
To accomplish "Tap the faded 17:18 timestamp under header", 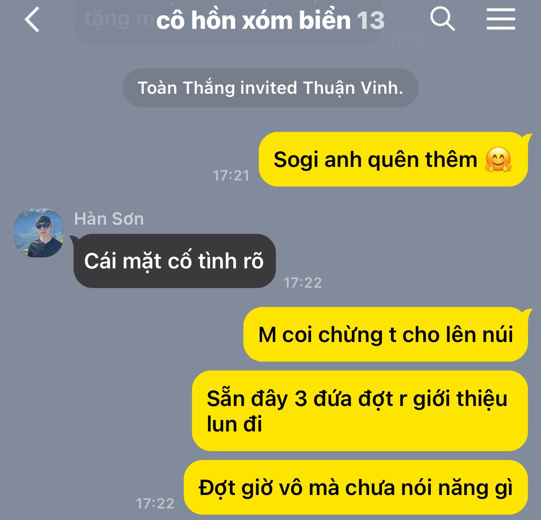I will point(407,40).
